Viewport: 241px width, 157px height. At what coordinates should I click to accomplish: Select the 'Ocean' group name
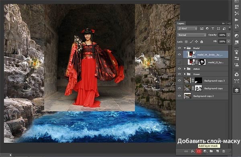coord(196,74)
